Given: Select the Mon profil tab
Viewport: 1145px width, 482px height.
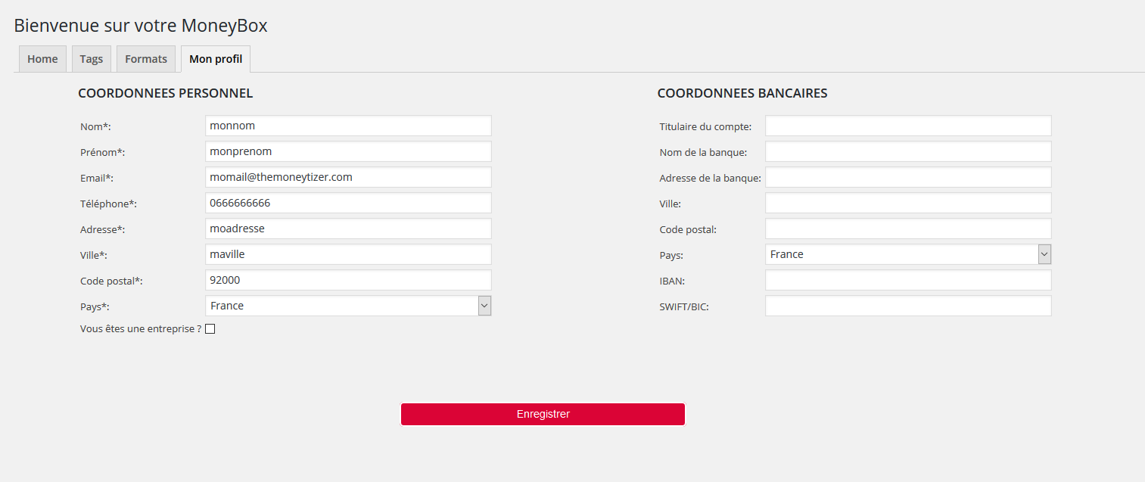Looking at the screenshot, I should (x=216, y=59).
